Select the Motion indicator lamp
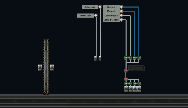This screenshot has height=108, width=188. (121, 7)
